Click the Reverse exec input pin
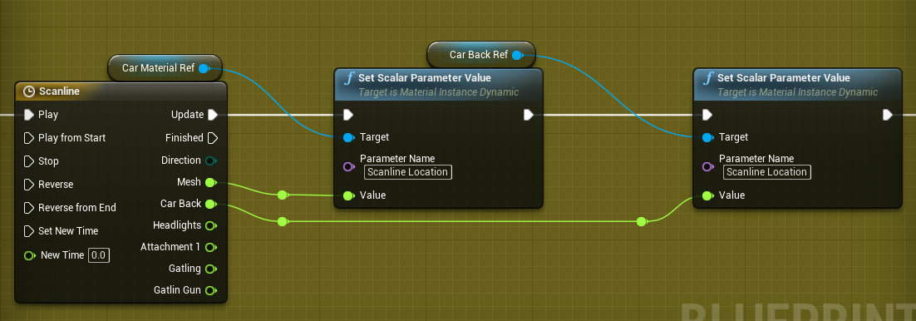The height and width of the screenshot is (321, 916). 28,184
